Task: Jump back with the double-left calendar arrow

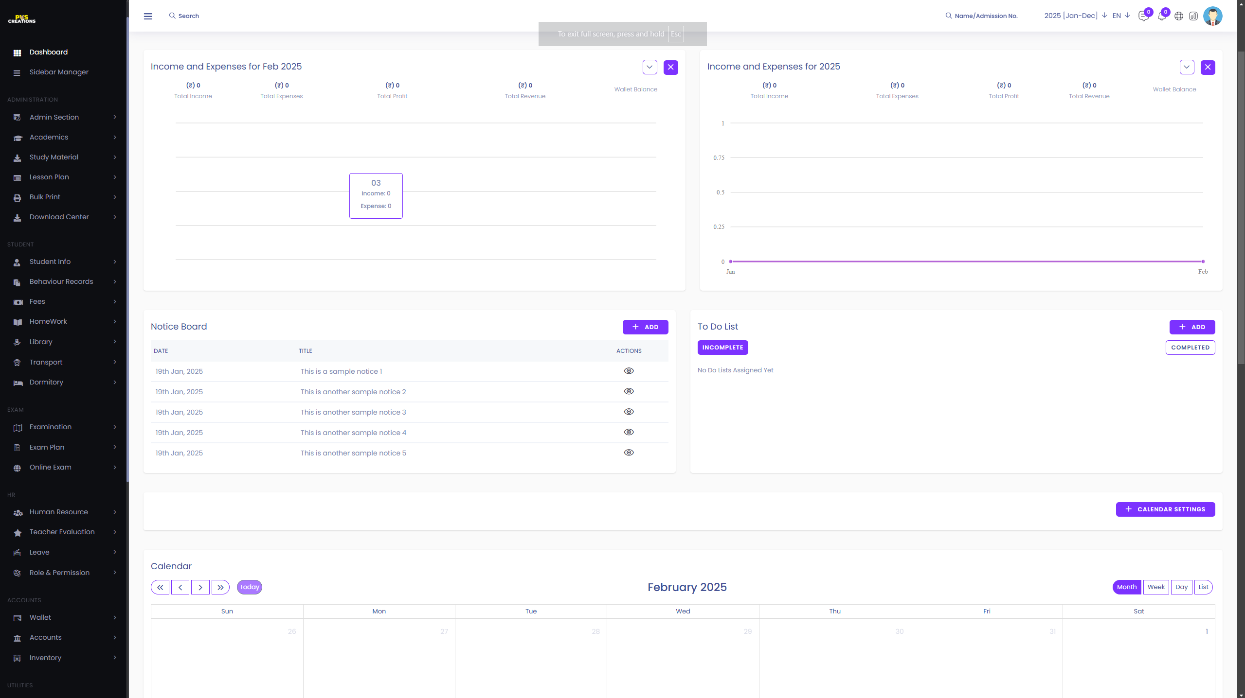Action: 160,587
